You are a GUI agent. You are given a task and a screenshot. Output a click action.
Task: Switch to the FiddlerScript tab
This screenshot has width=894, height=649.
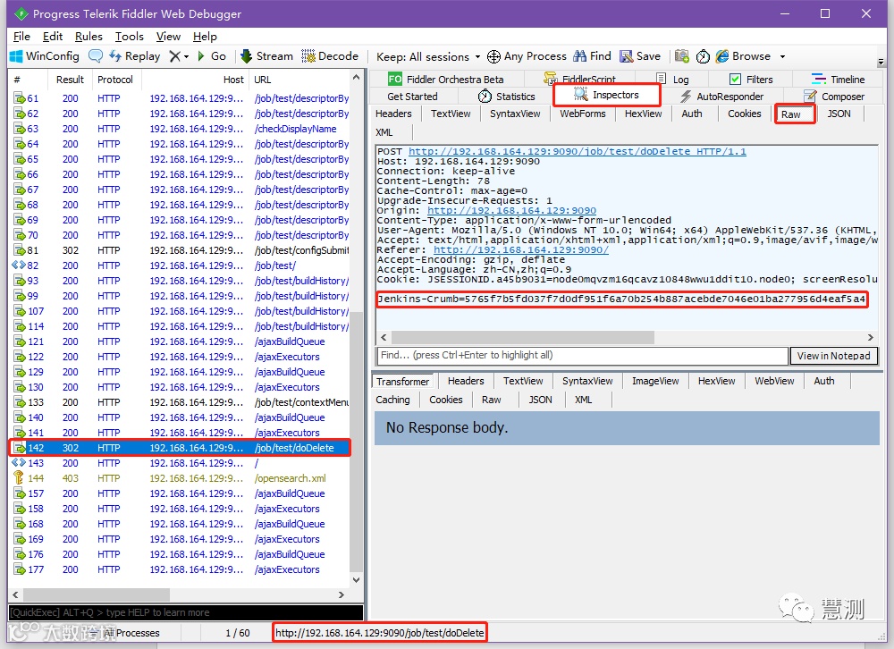click(580, 80)
